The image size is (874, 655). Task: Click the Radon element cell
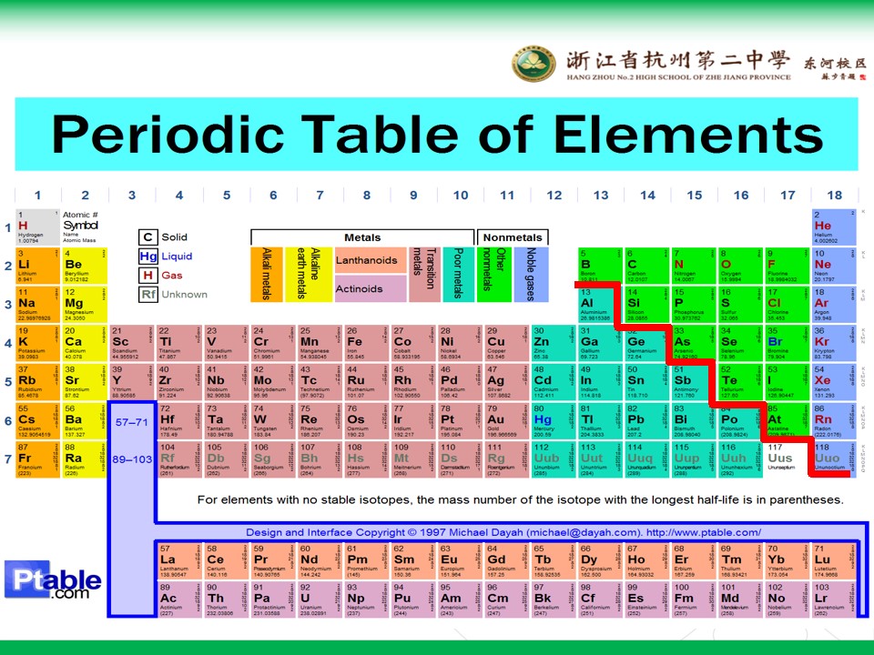(835, 421)
